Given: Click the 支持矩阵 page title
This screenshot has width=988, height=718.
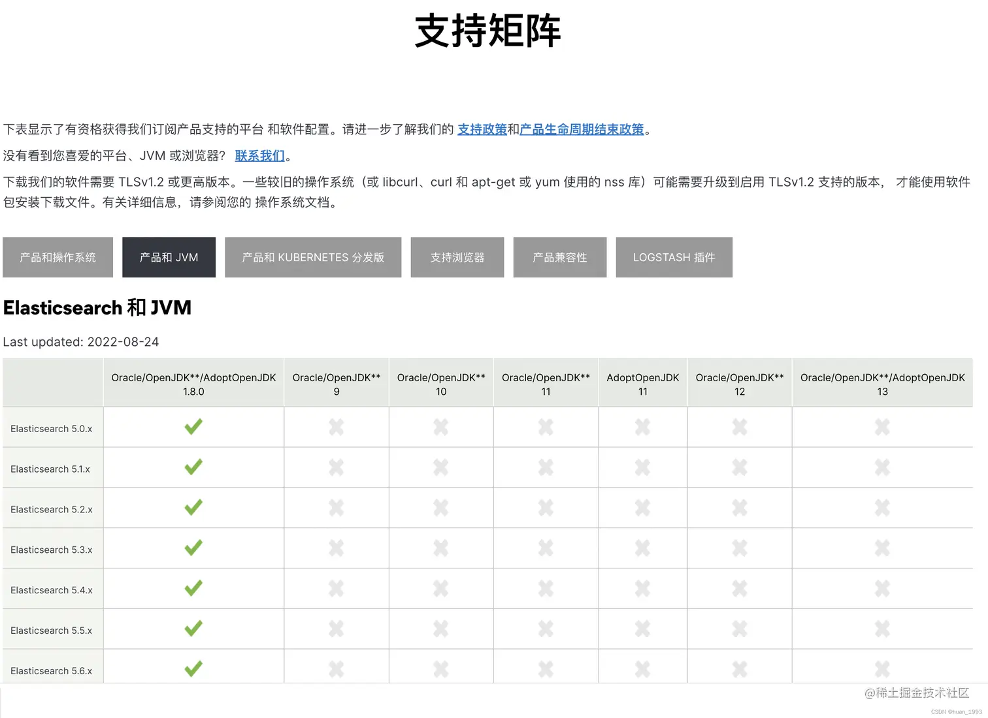Looking at the screenshot, I should point(487,31).
